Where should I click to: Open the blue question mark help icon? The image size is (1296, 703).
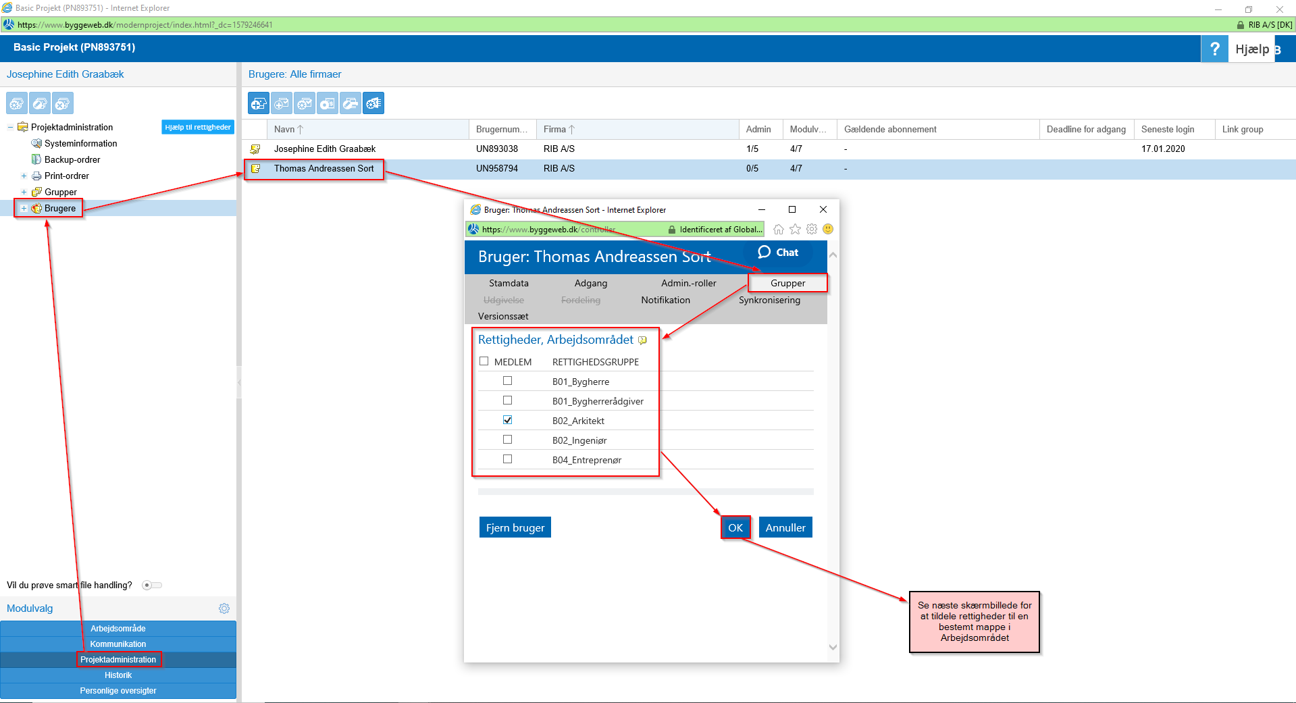click(1214, 49)
